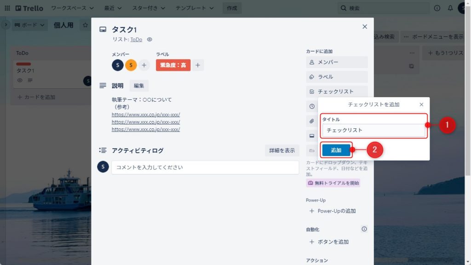
Task: Click the custom fields icon
Action: (312, 150)
